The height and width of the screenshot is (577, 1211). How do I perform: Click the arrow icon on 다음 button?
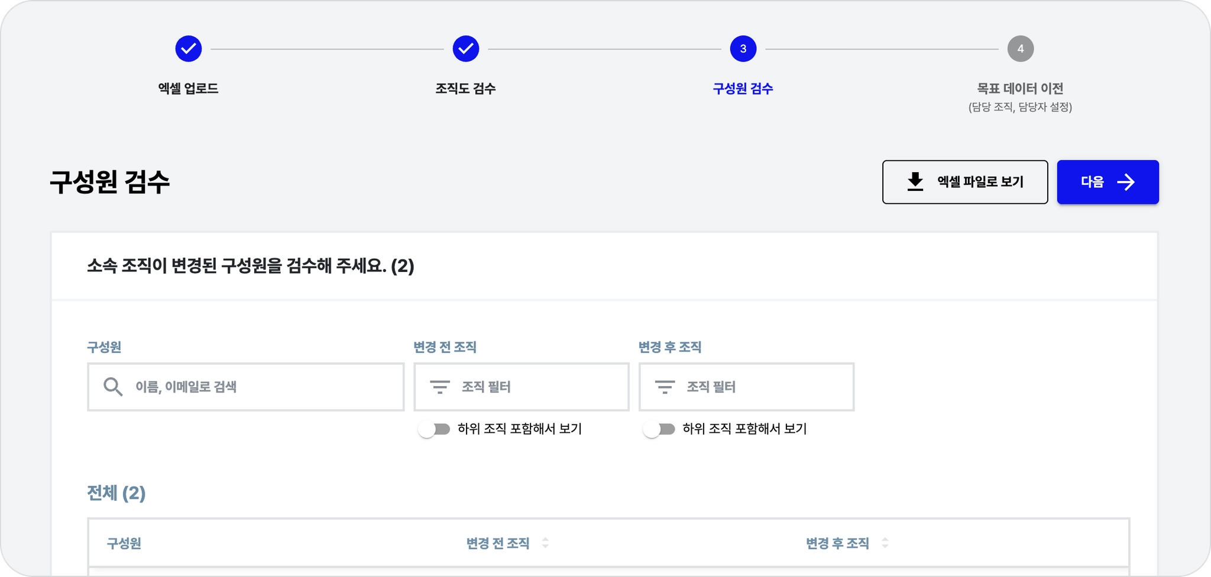(1126, 182)
